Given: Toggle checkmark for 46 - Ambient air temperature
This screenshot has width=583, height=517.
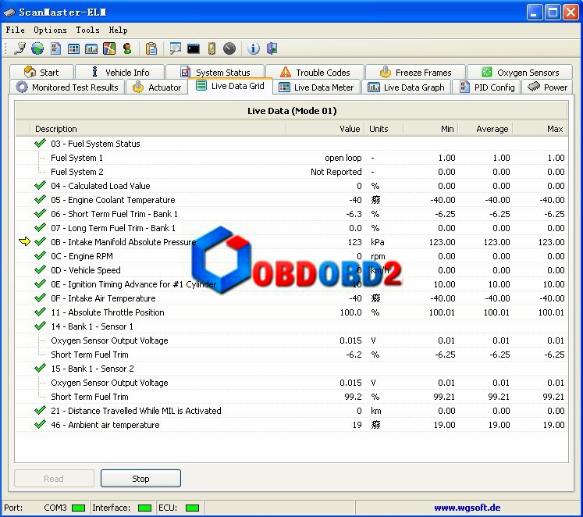Looking at the screenshot, I should pos(41,425).
